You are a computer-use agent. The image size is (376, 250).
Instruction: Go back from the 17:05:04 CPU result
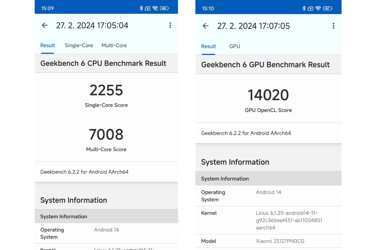click(x=45, y=26)
